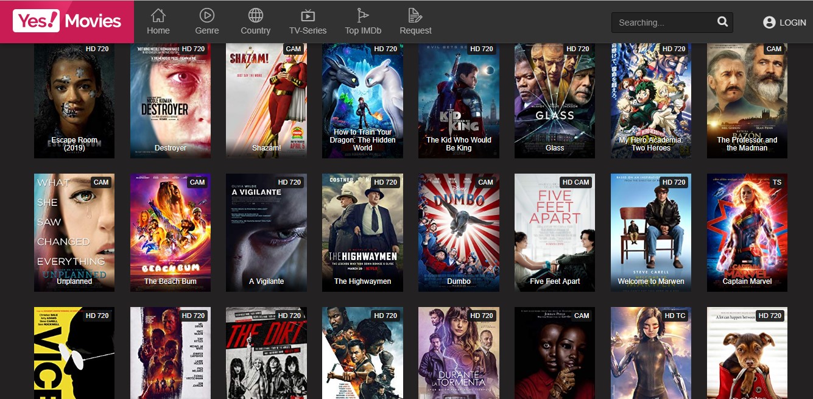Click the LOGIN user avatar icon
Image resolution: width=813 pixels, height=399 pixels.
coord(769,23)
